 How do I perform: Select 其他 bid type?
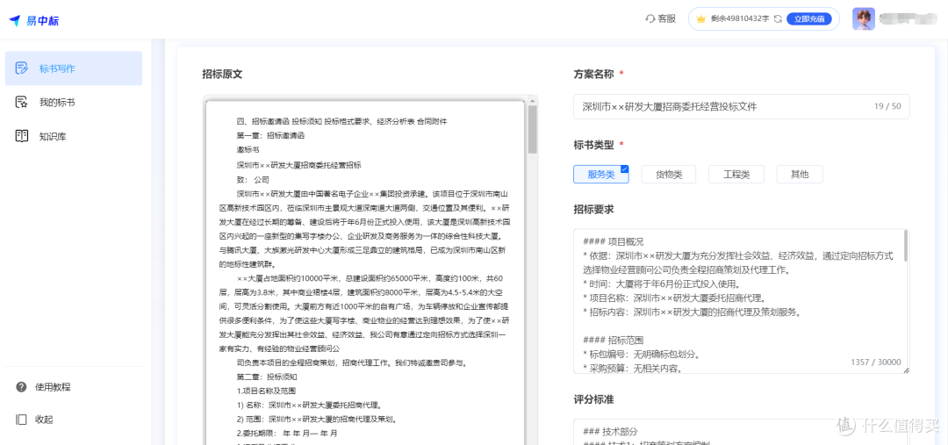point(800,174)
